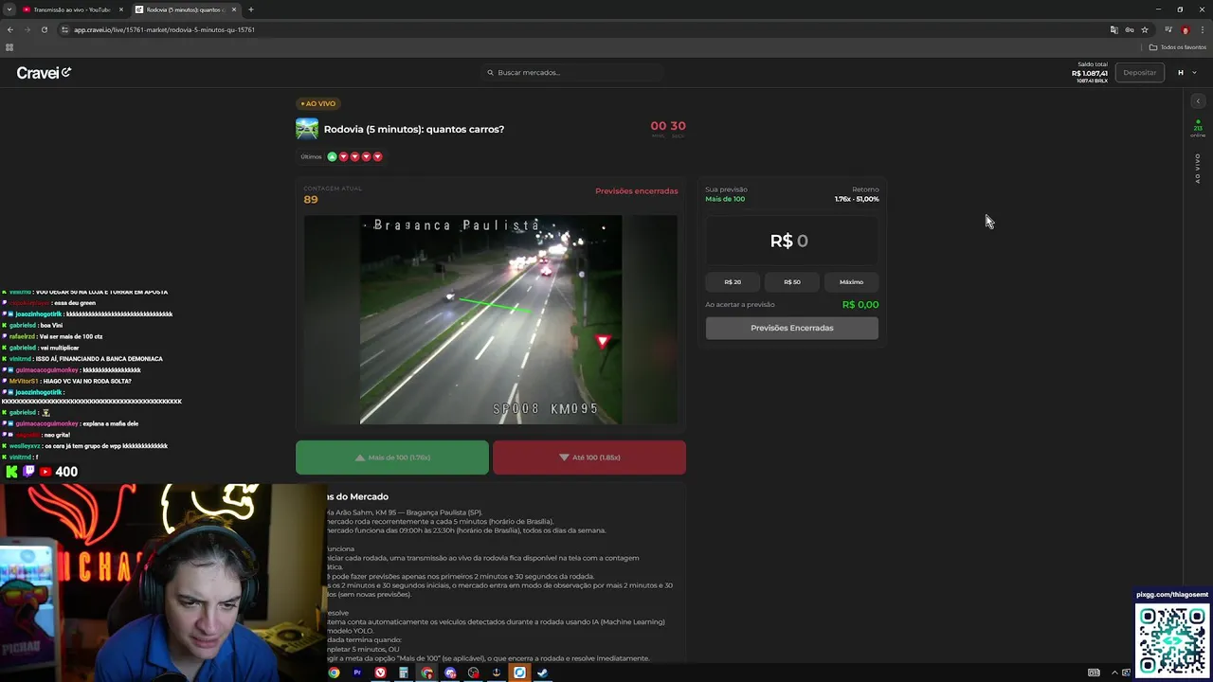Open Steam from the taskbar
This screenshot has height=682, width=1213.
tap(543, 673)
